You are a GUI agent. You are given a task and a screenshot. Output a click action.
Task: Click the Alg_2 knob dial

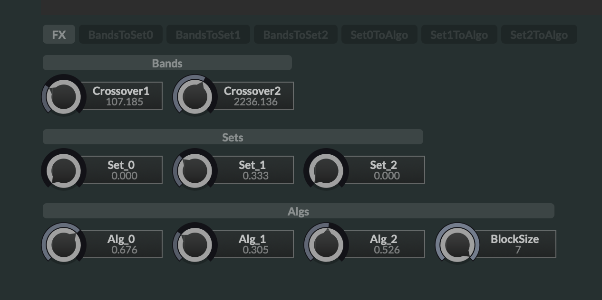pyautogui.click(x=327, y=244)
